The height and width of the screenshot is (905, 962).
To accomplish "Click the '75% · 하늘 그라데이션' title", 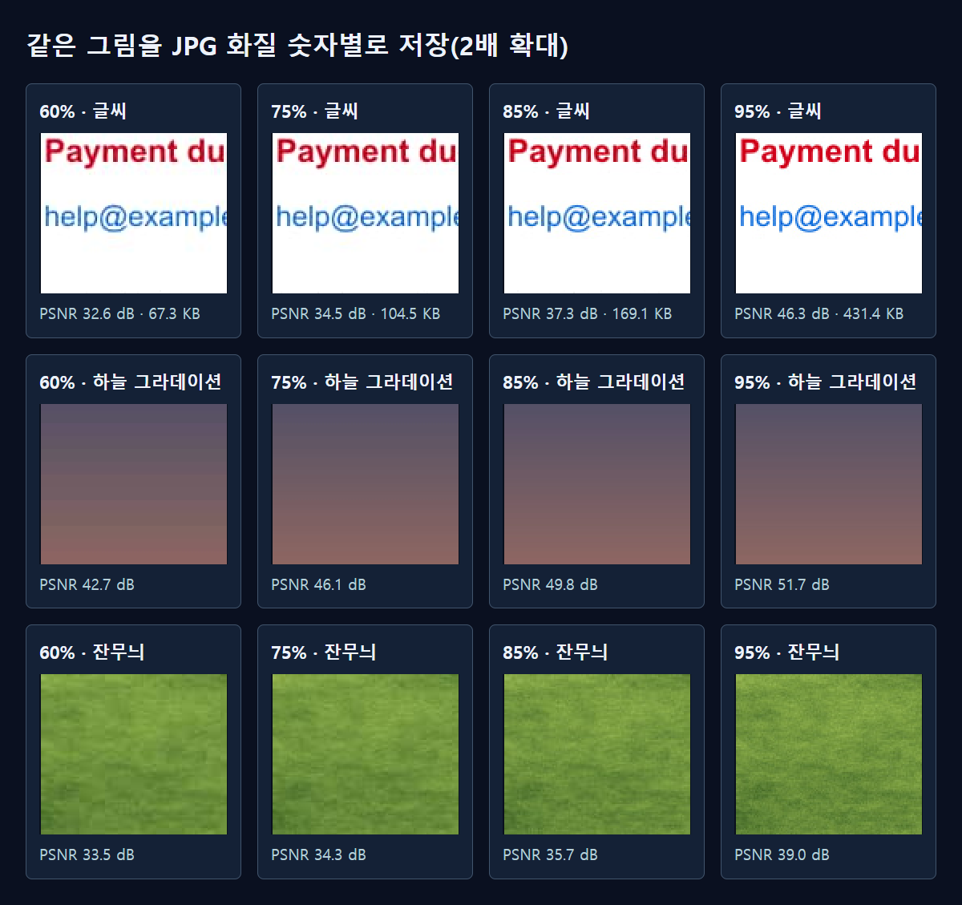I will click(362, 382).
